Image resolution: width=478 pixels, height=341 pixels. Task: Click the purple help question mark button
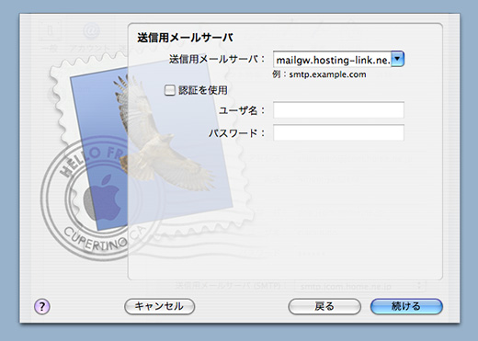pos(42,306)
